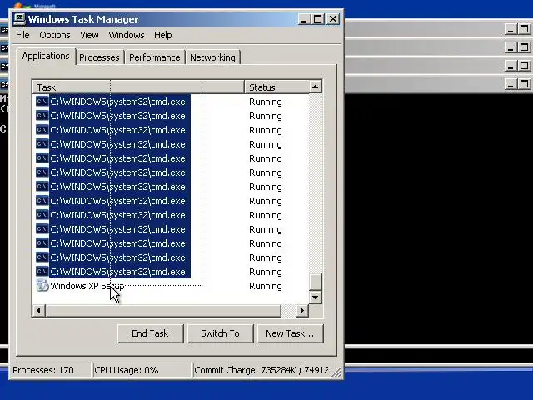Click the Task Manager title bar icon
The height and width of the screenshot is (400, 533).
click(19, 19)
